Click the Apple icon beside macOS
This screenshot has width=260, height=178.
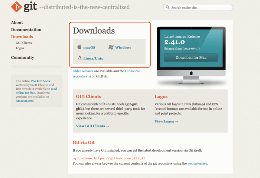pyautogui.click(x=79, y=47)
